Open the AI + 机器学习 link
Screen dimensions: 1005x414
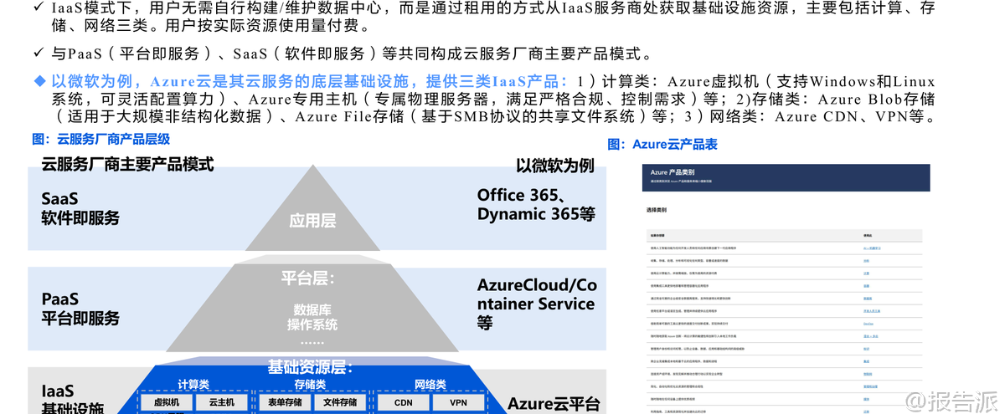871,248
